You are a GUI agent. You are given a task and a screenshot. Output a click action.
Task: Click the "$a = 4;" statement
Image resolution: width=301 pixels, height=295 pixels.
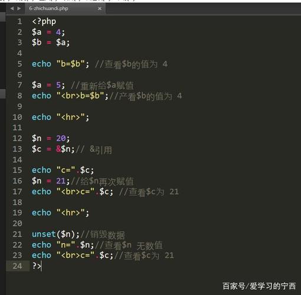48,32
